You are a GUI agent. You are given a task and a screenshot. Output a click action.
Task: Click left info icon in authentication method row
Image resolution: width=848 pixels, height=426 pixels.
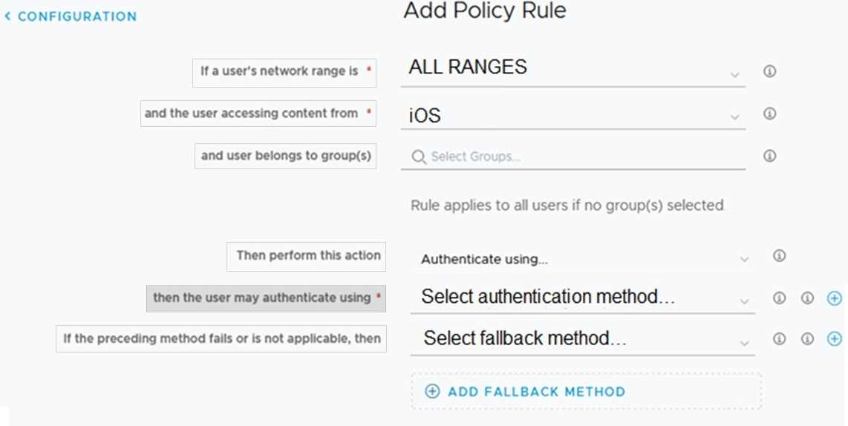[x=779, y=298]
